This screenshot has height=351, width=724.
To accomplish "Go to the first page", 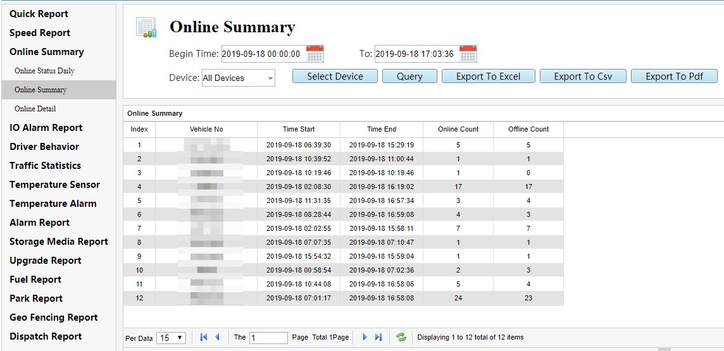I will [x=204, y=338].
